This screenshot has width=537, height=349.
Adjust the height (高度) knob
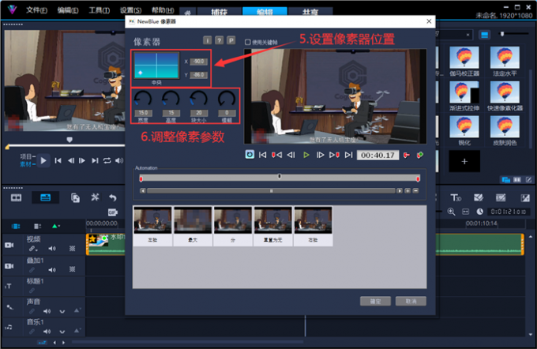171,99
